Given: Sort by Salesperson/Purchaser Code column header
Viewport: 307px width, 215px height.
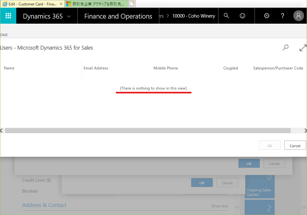Looking at the screenshot, I should tap(278, 68).
